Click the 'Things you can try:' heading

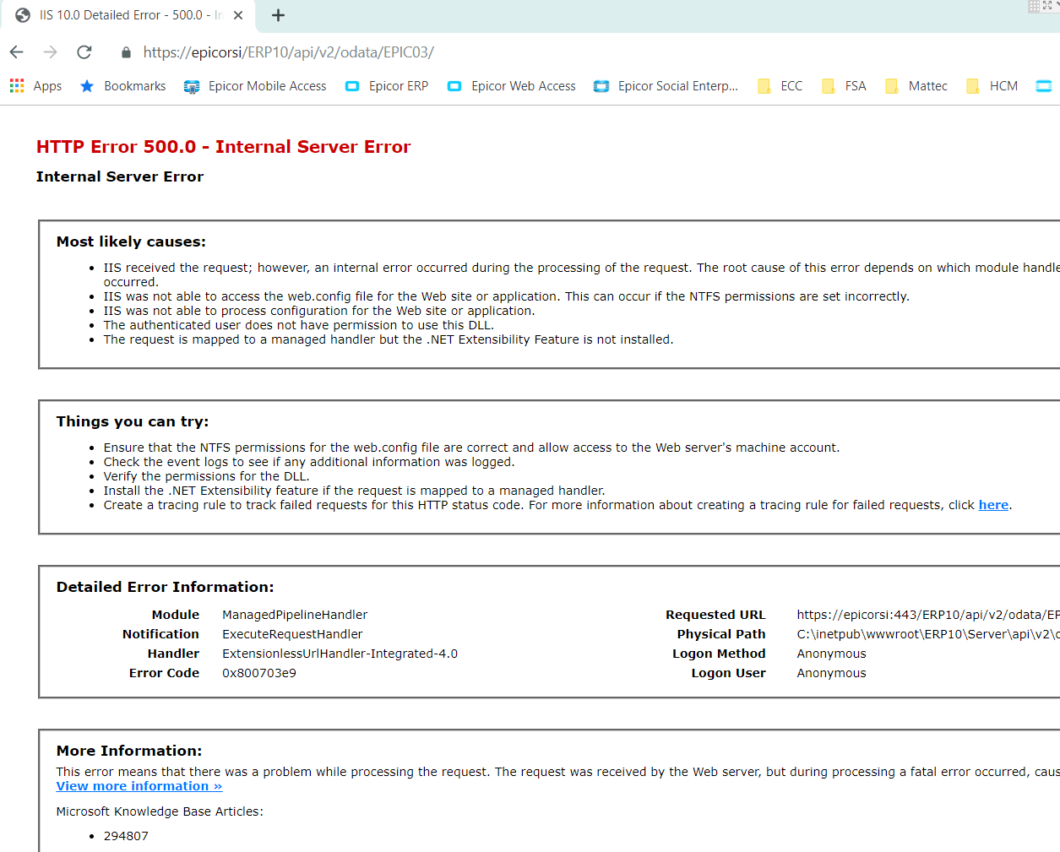pos(133,421)
